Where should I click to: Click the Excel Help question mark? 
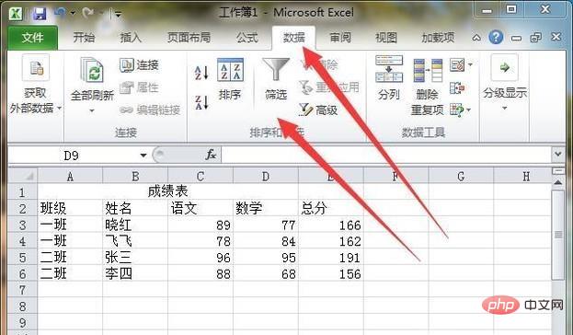coord(496,37)
